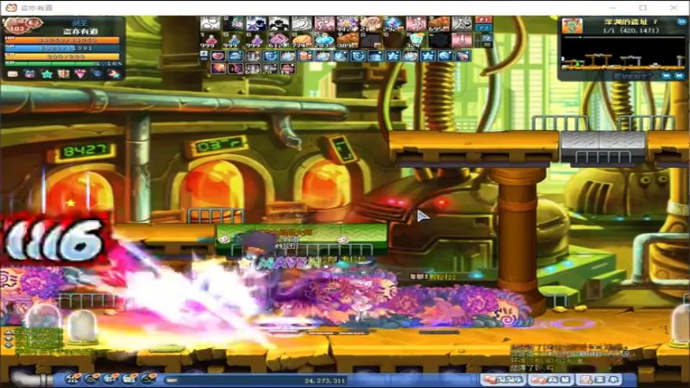This screenshot has width=690, height=388.
Task: Use the blue flask with 283 count
Action: [324, 40]
